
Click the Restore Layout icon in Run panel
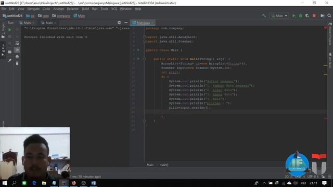[10, 52]
